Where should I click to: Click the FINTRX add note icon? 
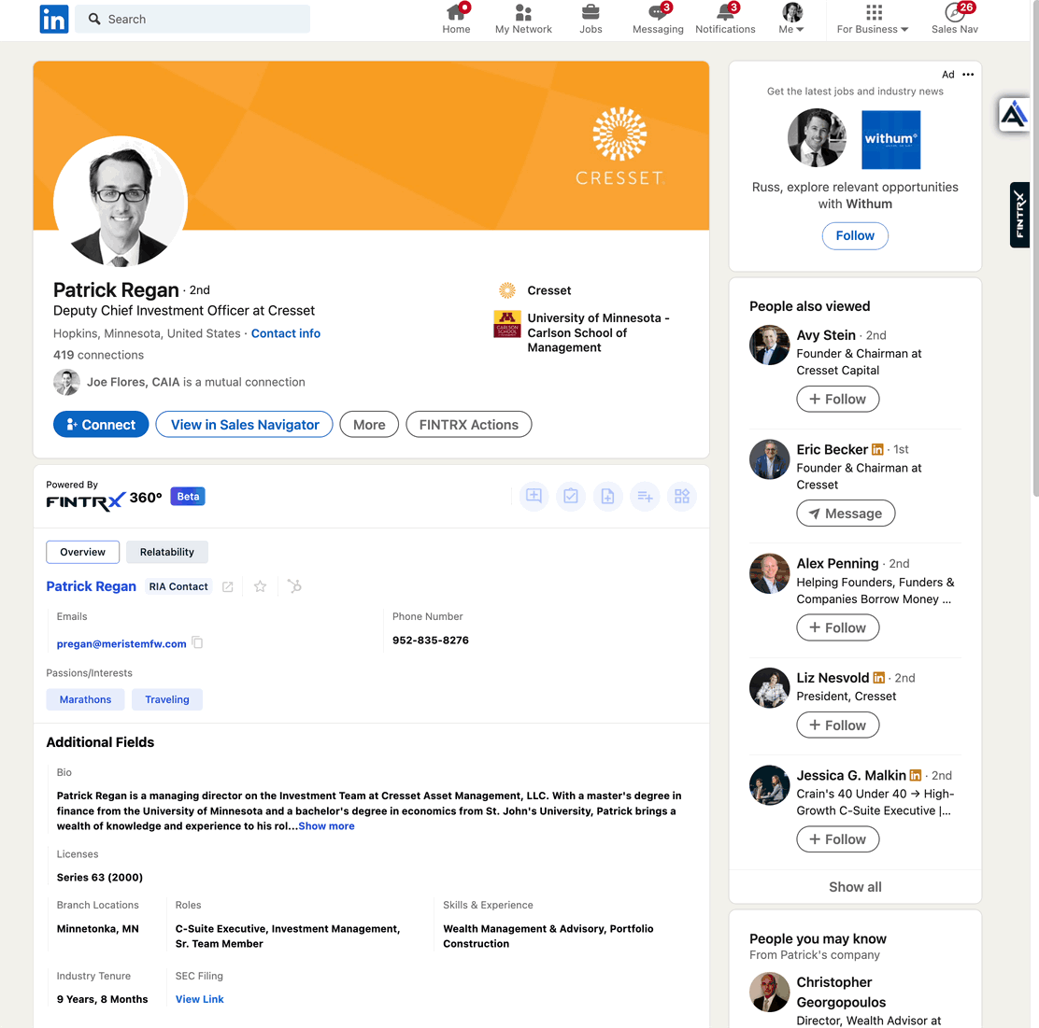[534, 496]
